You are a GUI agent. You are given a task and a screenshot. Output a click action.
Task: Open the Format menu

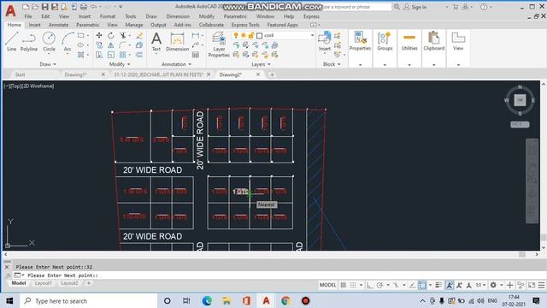(108, 16)
